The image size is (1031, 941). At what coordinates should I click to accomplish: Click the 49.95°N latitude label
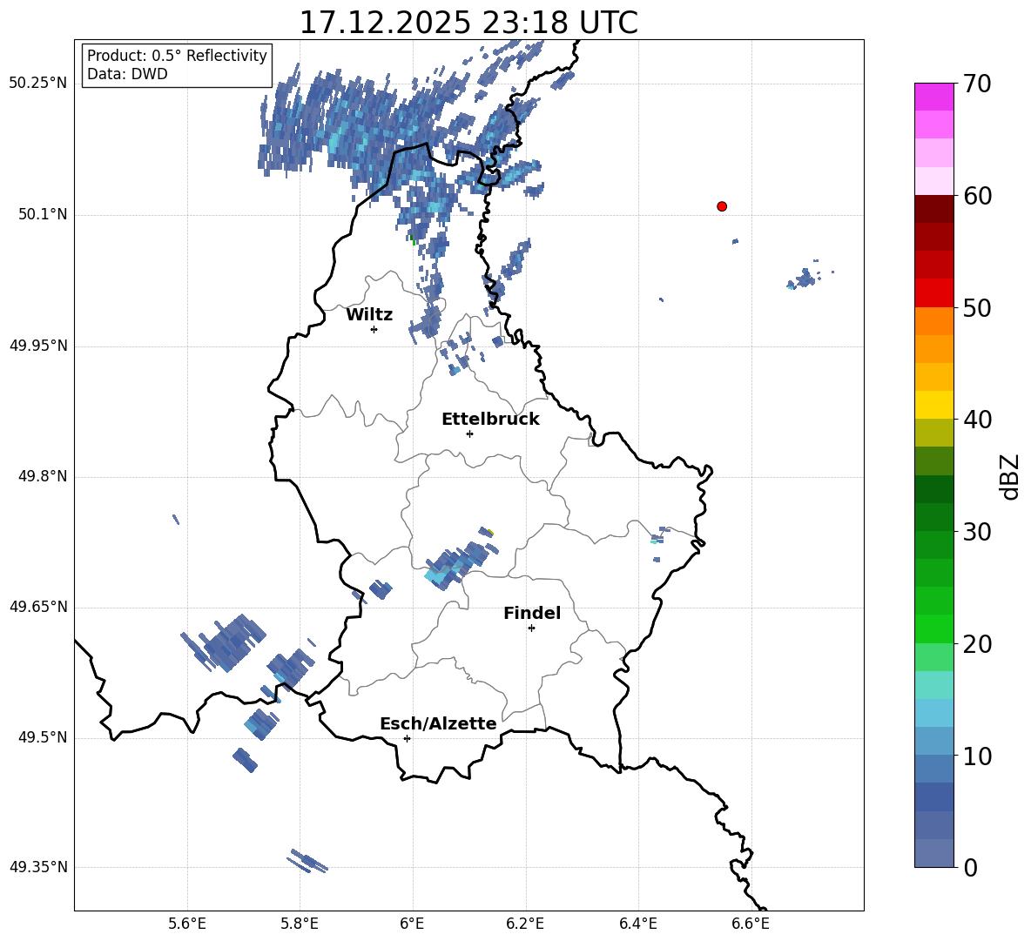[38, 346]
